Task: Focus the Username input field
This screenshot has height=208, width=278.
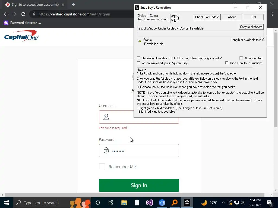Action: click(139, 117)
